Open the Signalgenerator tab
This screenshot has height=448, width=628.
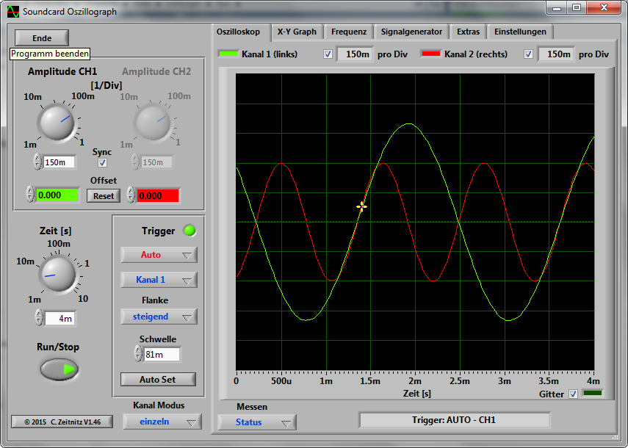click(411, 32)
